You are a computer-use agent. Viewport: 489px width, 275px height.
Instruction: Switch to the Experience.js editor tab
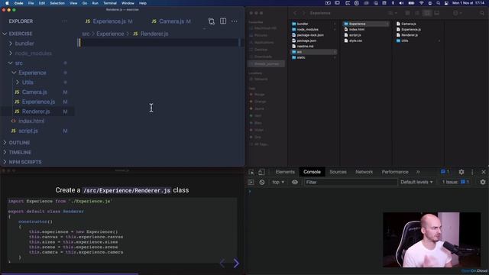click(x=109, y=21)
